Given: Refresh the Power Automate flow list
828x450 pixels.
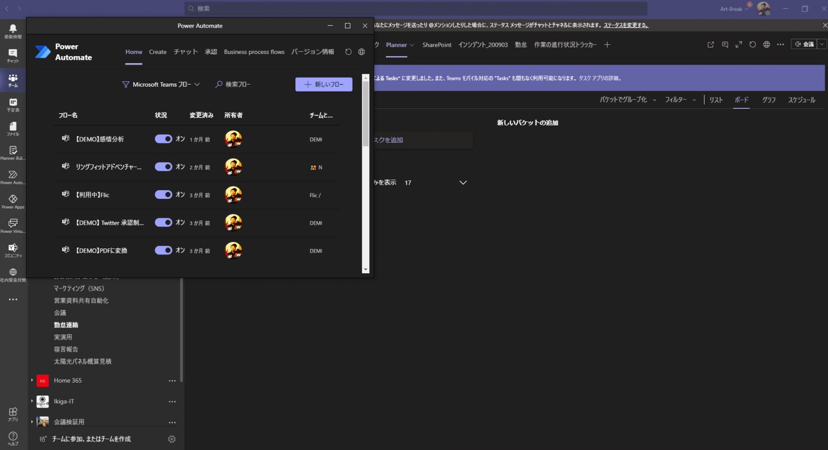Looking at the screenshot, I should pyautogui.click(x=348, y=52).
